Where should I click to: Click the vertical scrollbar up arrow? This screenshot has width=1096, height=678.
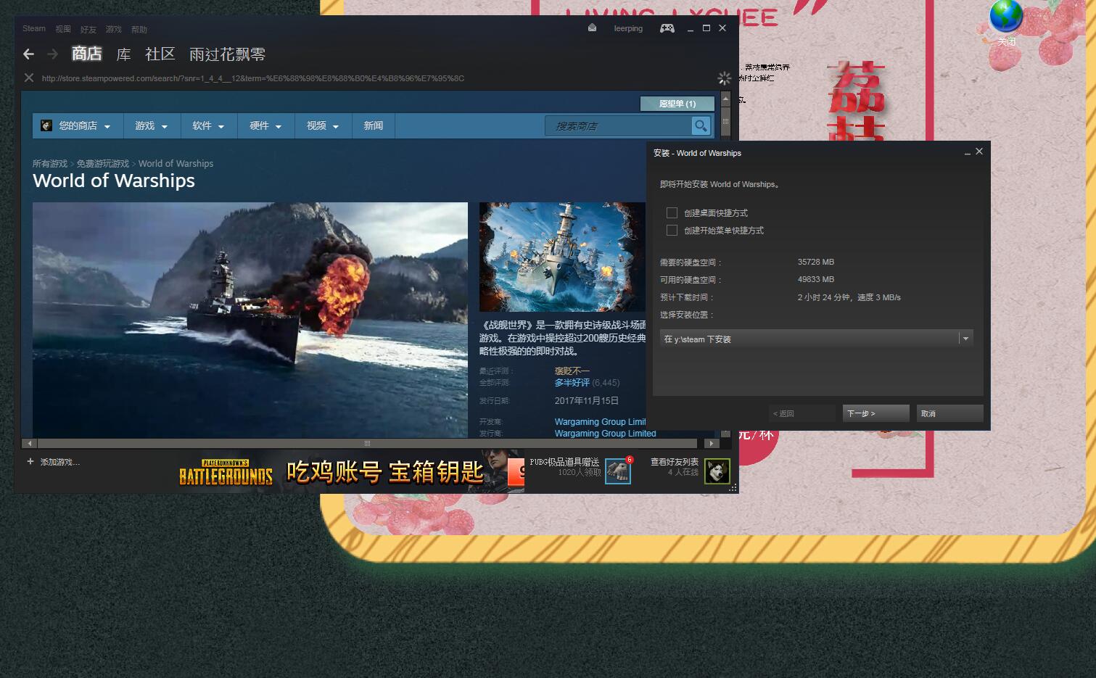point(725,98)
